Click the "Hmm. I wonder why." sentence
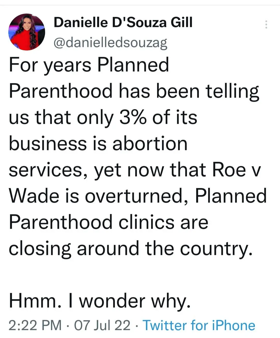Image resolution: width=280 pixels, height=338 pixels. 100,301
